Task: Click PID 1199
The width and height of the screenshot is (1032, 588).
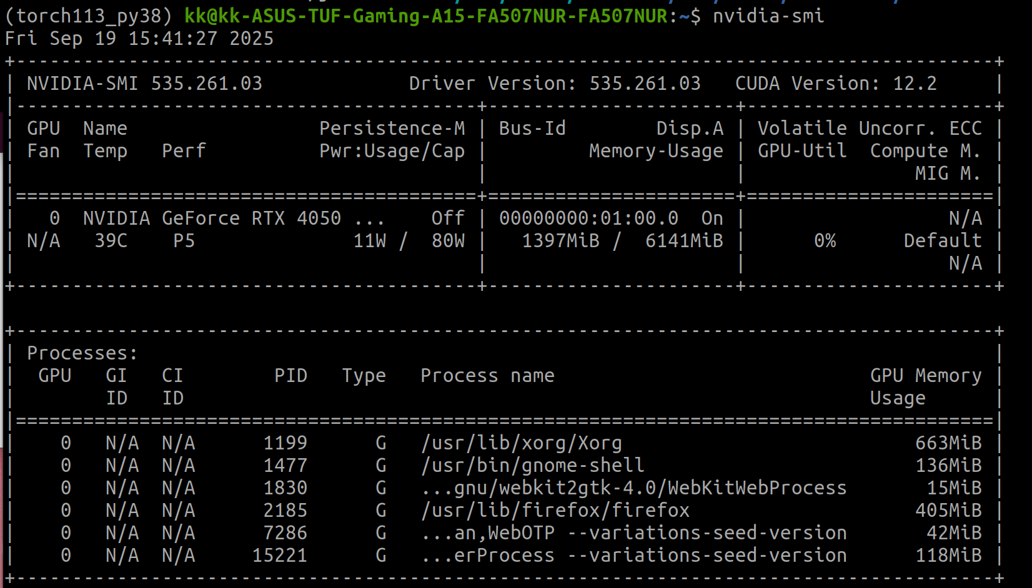Action: [285, 443]
